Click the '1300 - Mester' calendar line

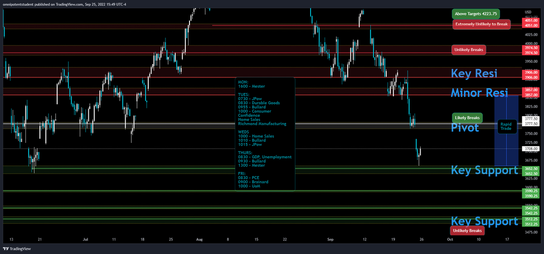coord(252,165)
